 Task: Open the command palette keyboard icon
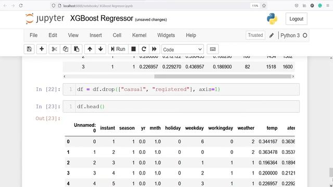pyautogui.click(x=213, y=49)
